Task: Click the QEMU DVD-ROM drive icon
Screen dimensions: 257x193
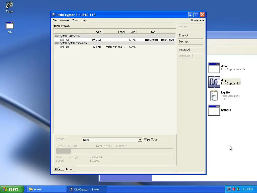Action: point(56,43)
